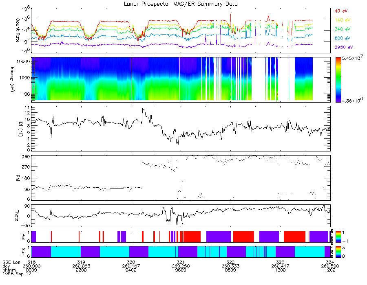Click the '14' tick on |B| axis

click(x=27, y=108)
